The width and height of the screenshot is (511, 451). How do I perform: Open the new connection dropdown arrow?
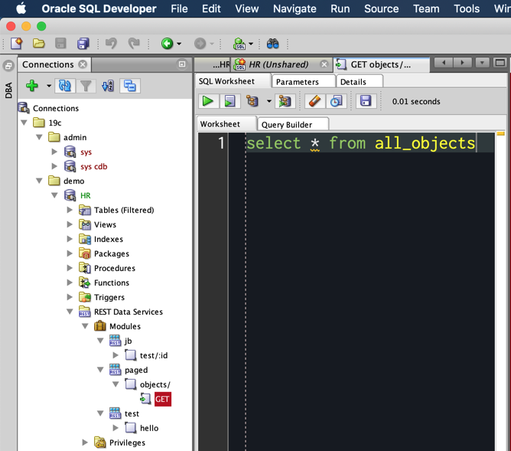(49, 86)
